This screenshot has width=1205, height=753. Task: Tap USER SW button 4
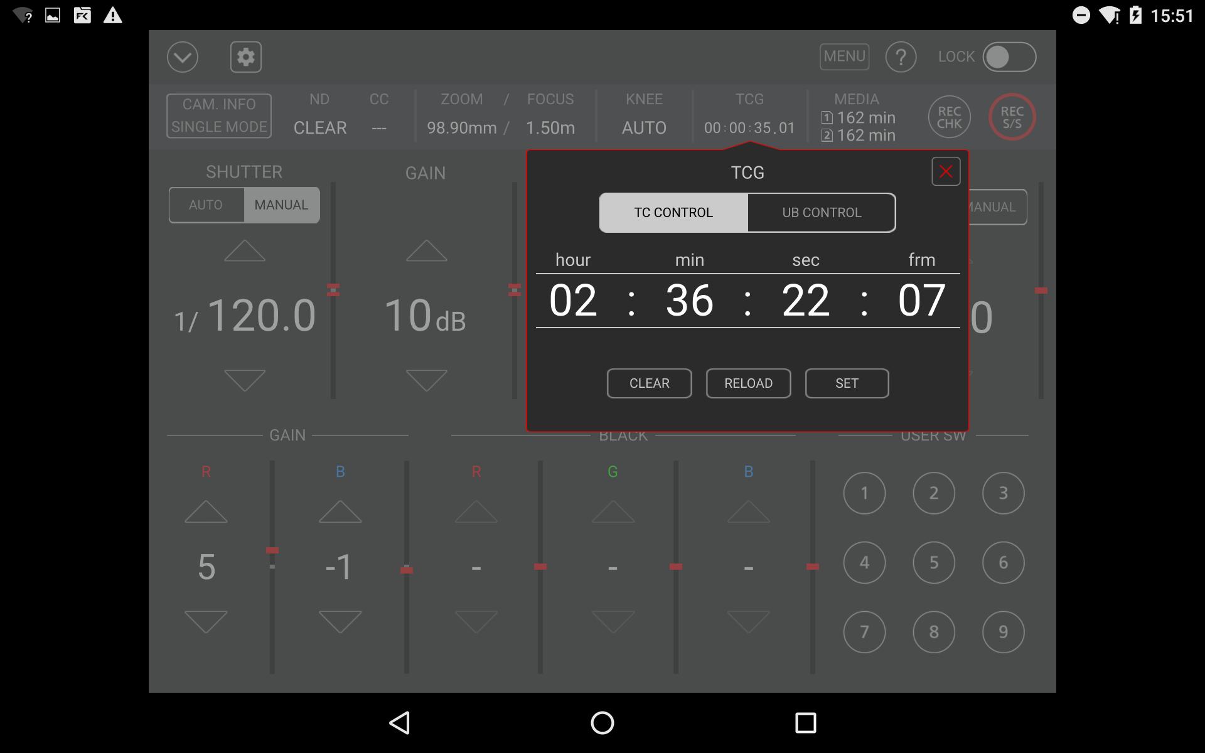point(864,563)
